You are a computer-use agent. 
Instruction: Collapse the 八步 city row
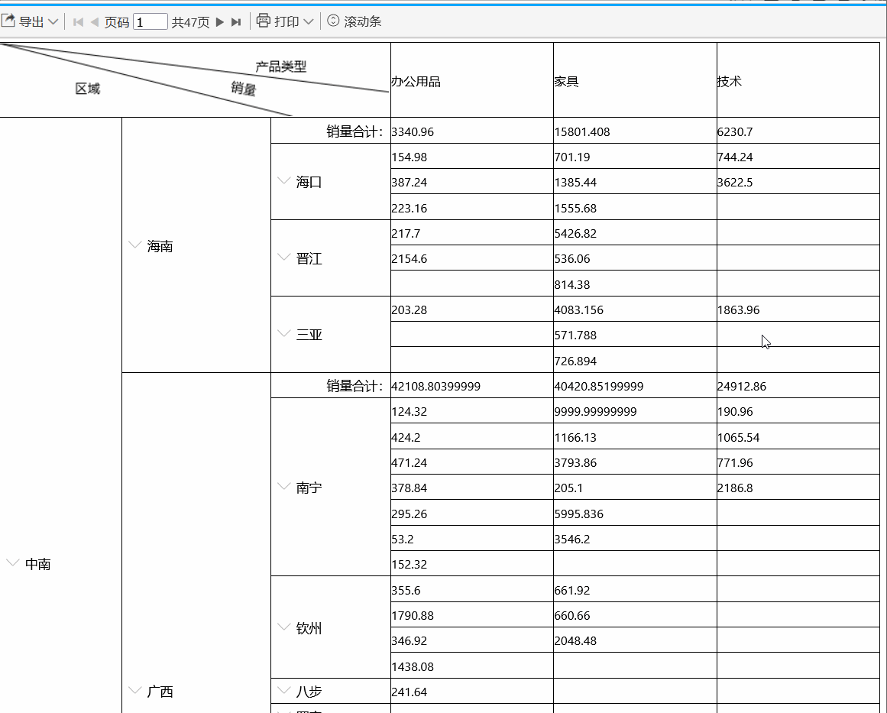pyautogui.click(x=284, y=690)
